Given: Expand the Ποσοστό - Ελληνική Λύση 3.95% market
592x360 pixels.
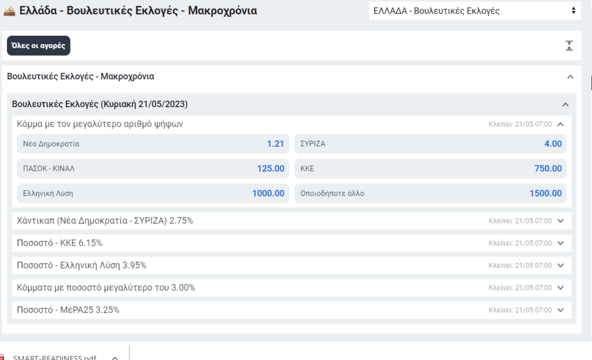Looking at the screenshot, I should coord(291,266).
